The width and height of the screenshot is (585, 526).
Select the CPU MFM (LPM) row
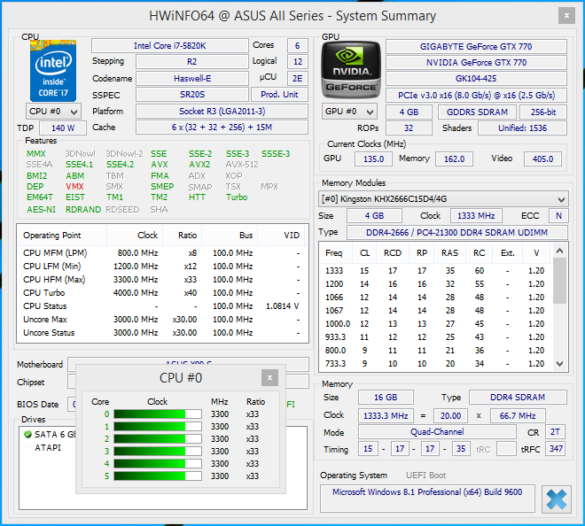point(162,252)
